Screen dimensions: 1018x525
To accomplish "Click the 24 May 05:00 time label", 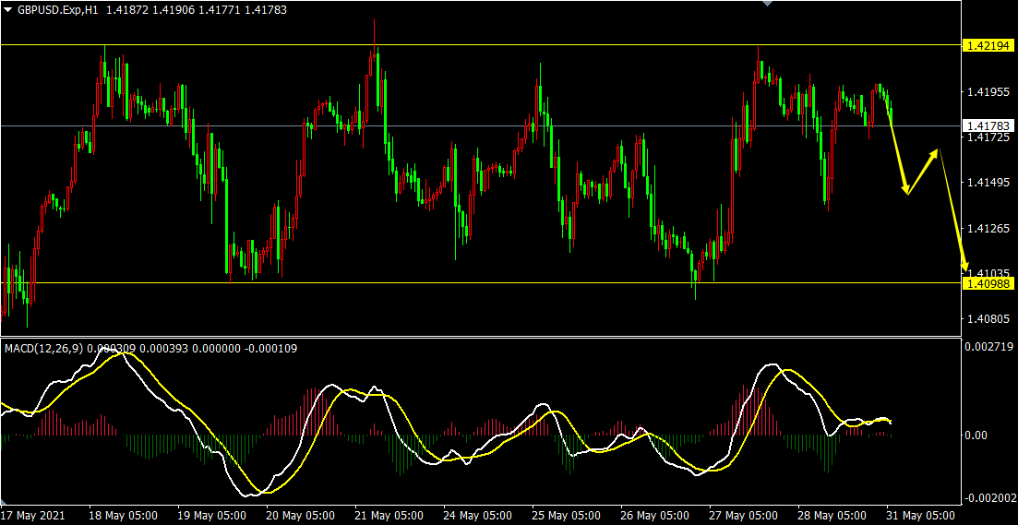I will 476,515.
